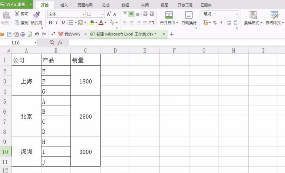
Task: Click the undo arrow
Action: pos(37,34)
